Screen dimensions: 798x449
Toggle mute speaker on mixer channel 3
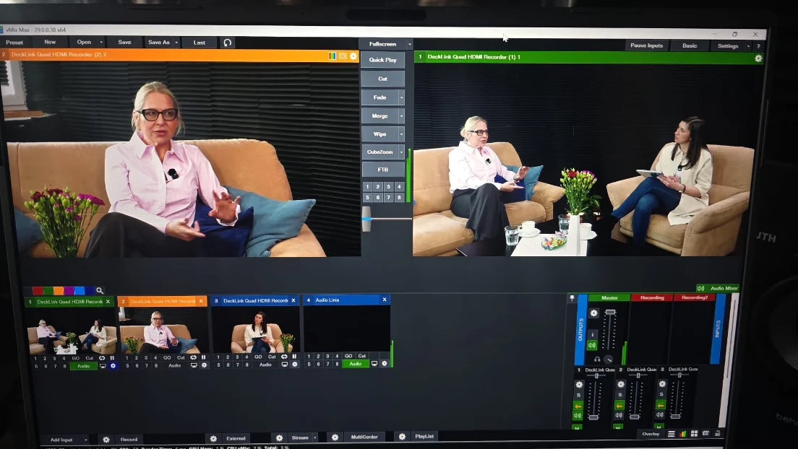[x=660, y=414]
